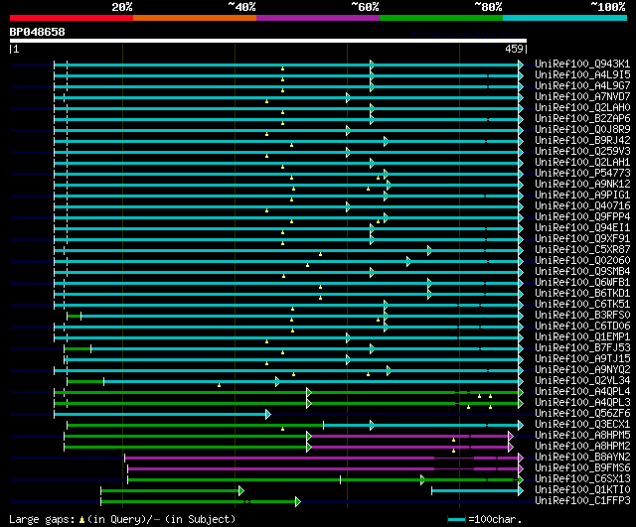
Task: Click the green ~80% identity color segment
Action: pyautogui.click(x=441, y=18)
